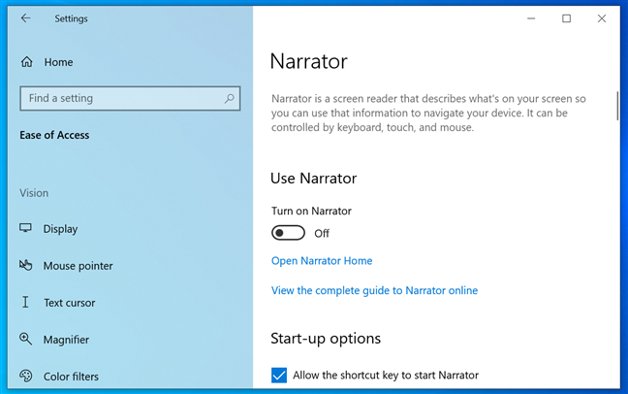Viewport: 628px width, 394px height.
Task: Click the Find a setting search box
Action: [130, 98]
